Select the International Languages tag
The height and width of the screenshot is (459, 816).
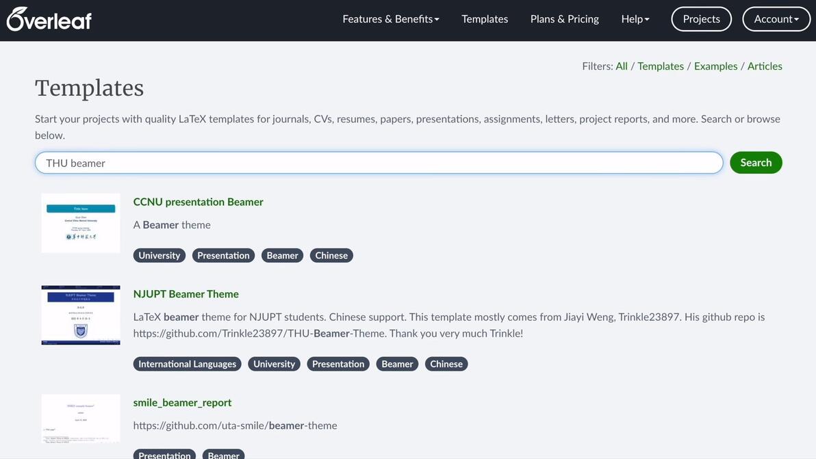187,364
